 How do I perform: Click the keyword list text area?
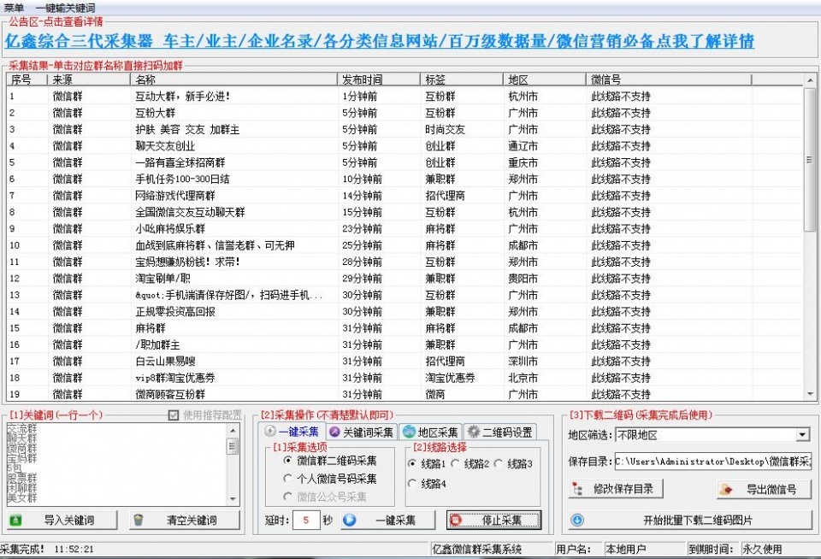(116, 464)
